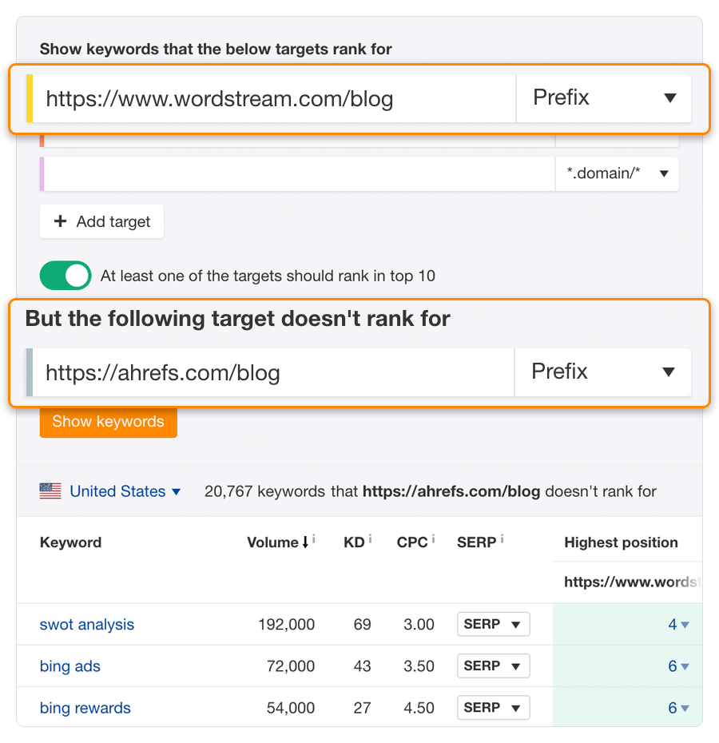Click the United States flag icon

tap(50, 491)
